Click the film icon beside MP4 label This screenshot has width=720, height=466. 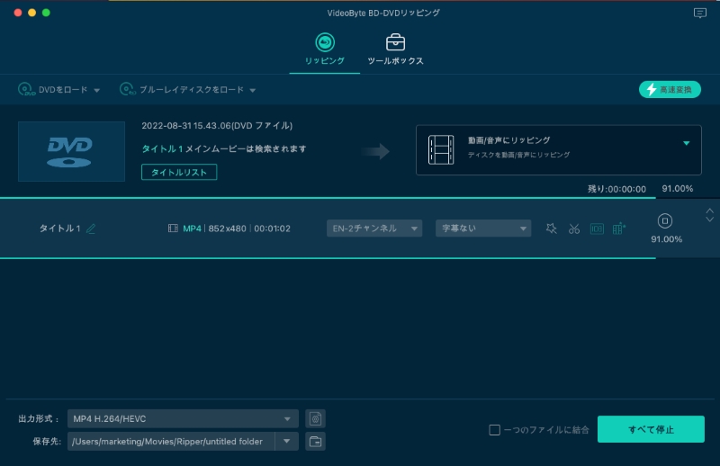click(x=173, y=229)
